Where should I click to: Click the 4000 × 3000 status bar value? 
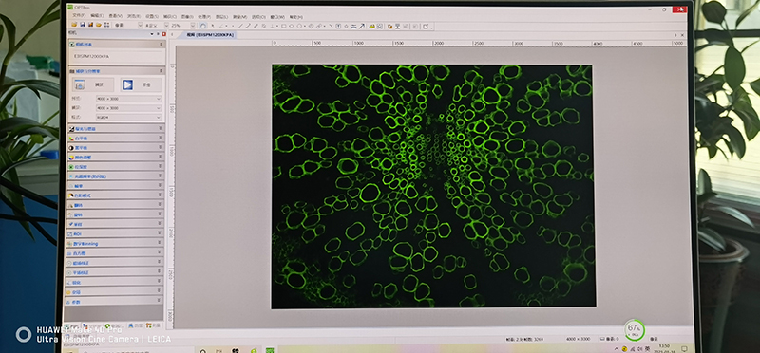579,339
